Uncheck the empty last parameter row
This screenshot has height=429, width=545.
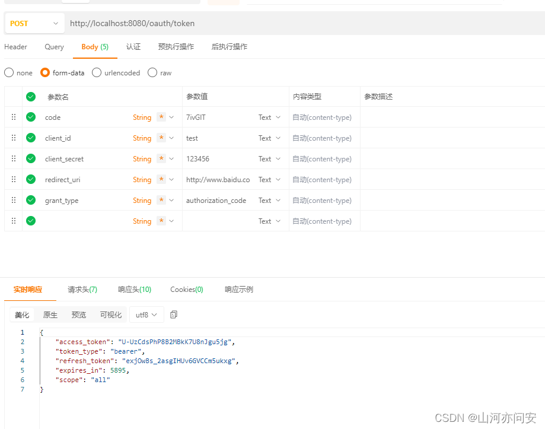point(31,221)
